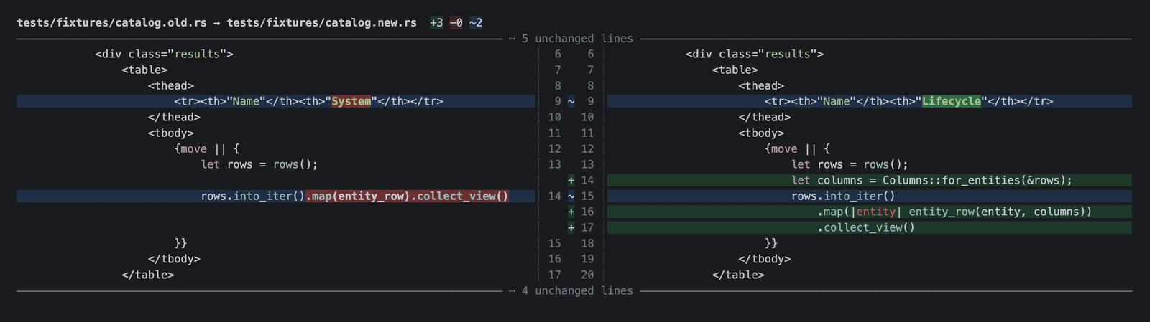Click "rows.into_iter()" on new line 15

pos(844,196)
